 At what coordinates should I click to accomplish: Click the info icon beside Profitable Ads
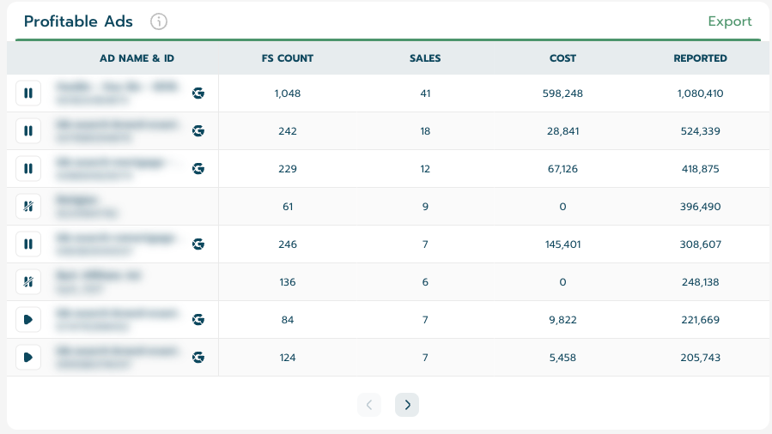[159, 22]
